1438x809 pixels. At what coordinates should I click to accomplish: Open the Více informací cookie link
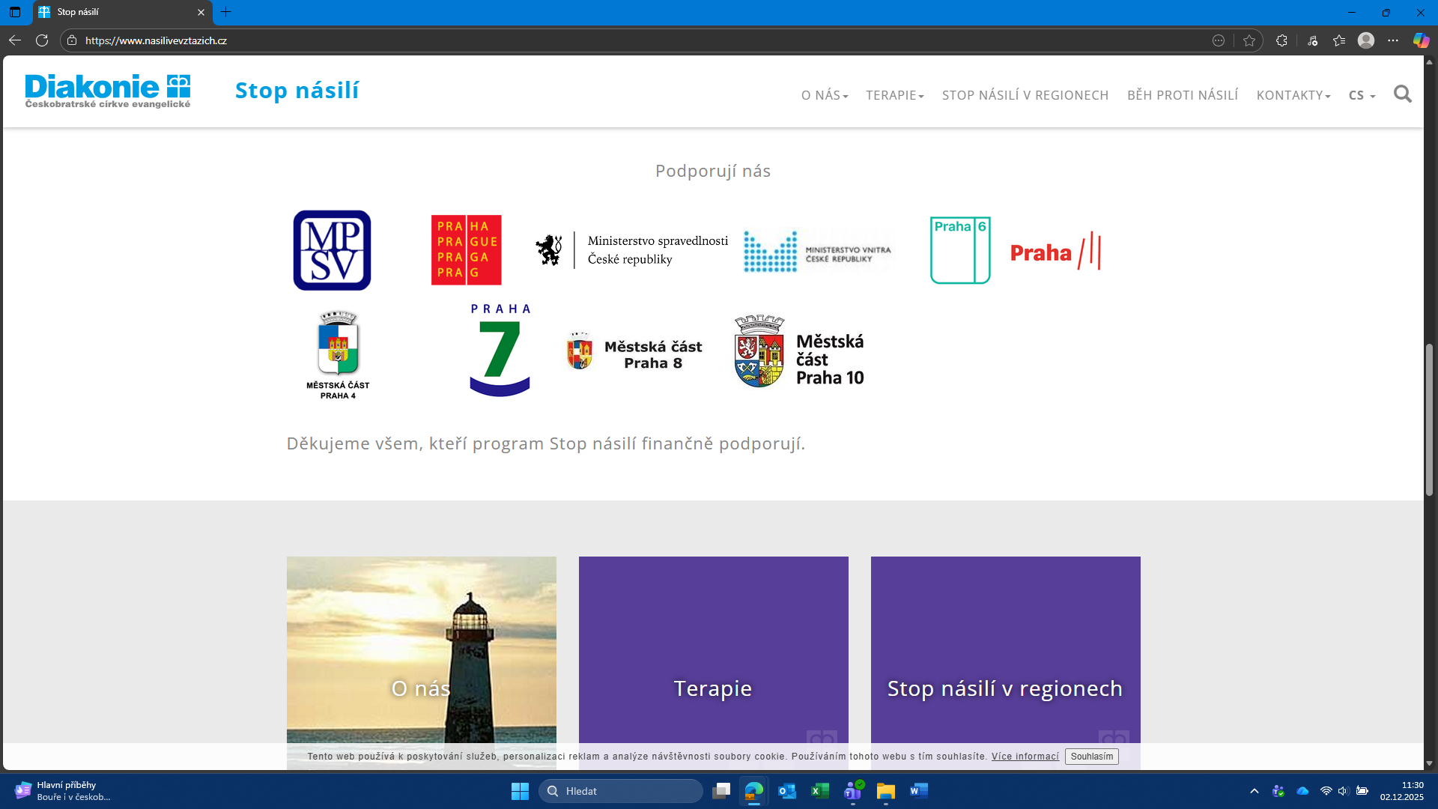[x=1025, y=757]
